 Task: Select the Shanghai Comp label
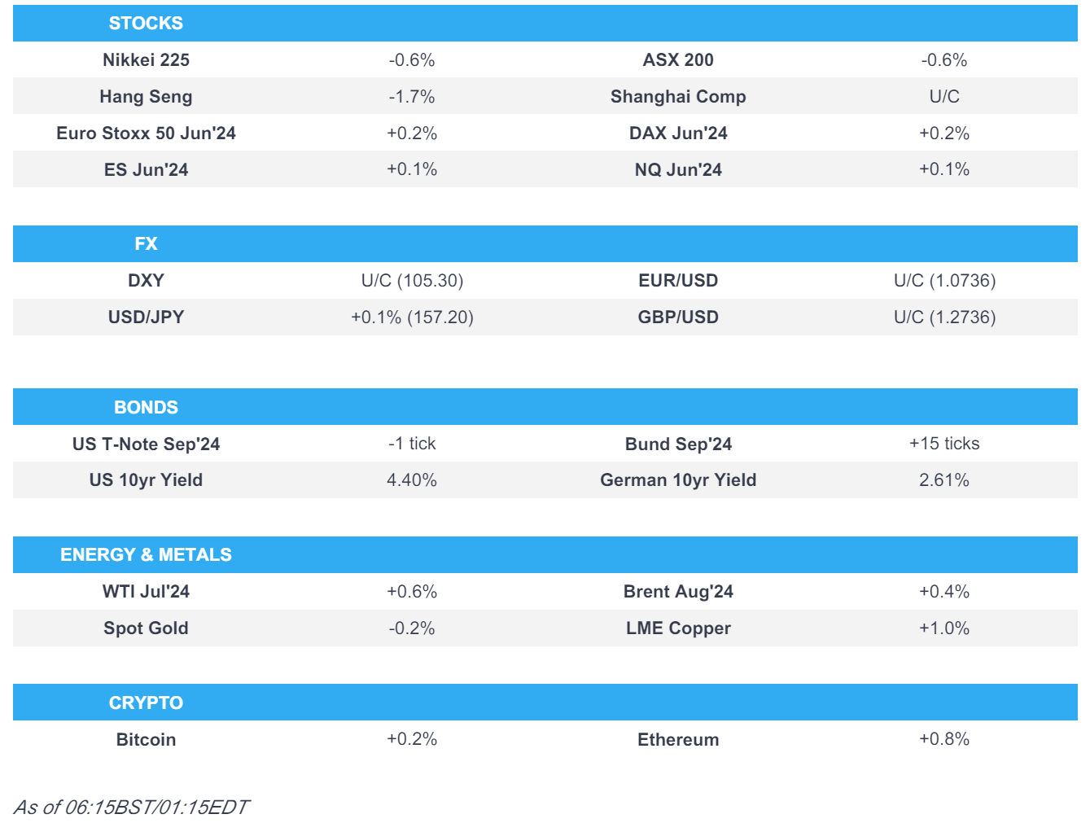(x=678, y=97)
